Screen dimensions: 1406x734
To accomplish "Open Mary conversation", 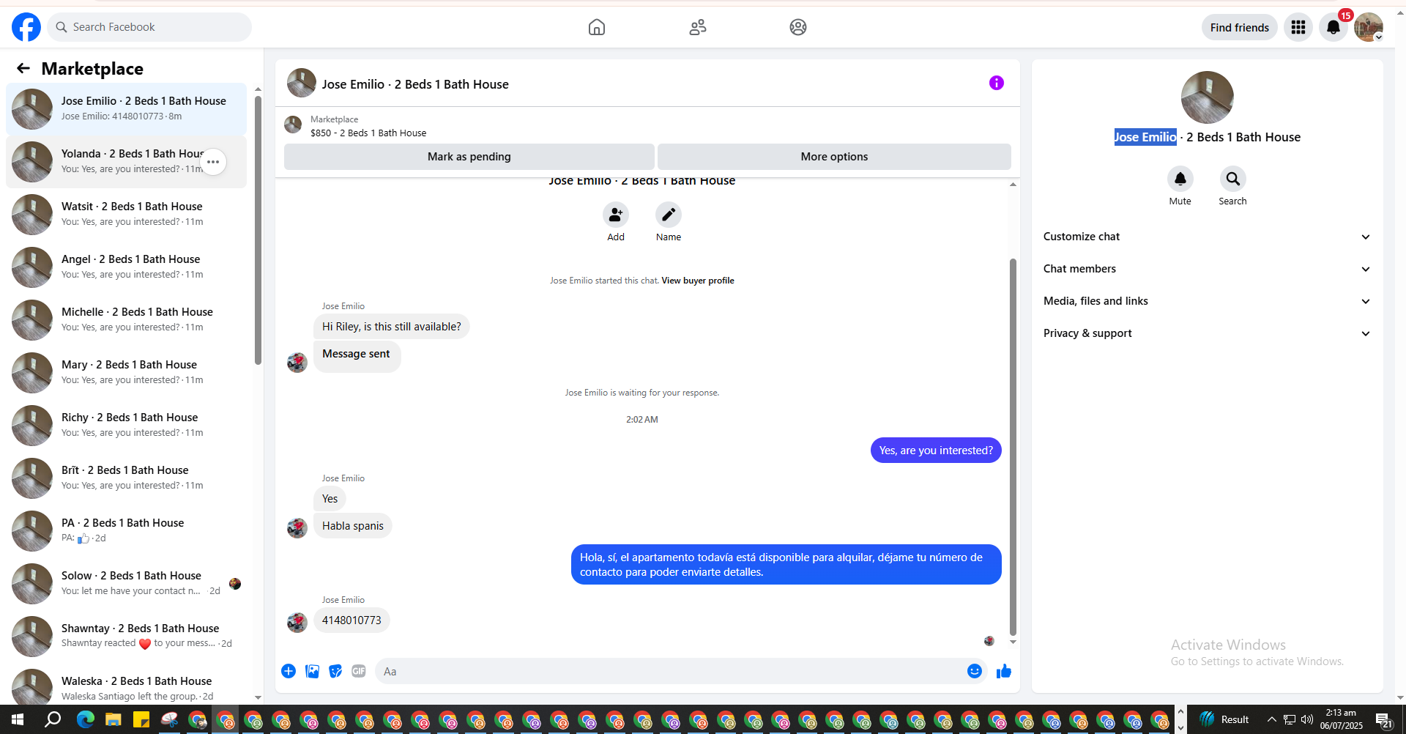I will (x=126, y=372).
